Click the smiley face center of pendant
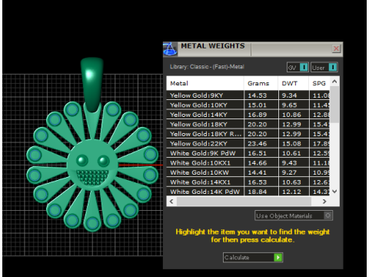 click(92, 165)
